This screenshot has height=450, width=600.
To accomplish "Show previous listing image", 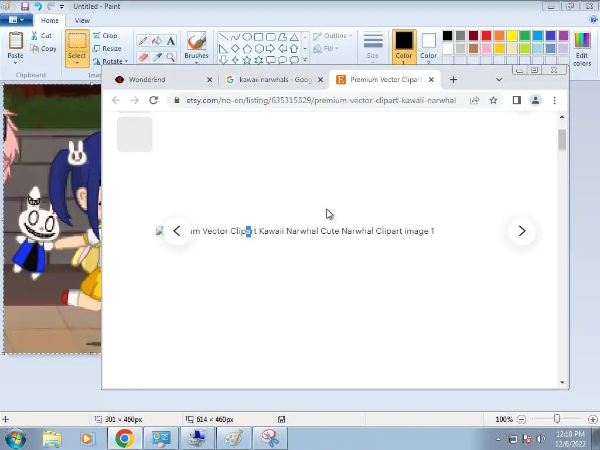I will 177,231.
